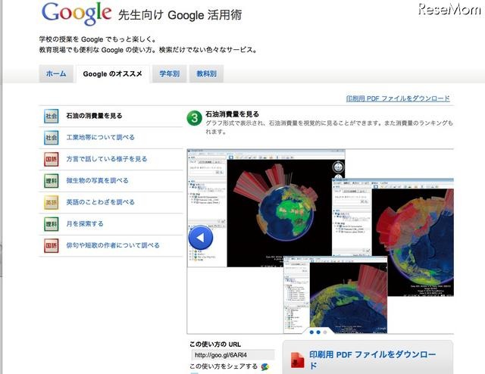The image size is (485, 374).
Task: Click the Google Buzz share icon
Action: 265,367
